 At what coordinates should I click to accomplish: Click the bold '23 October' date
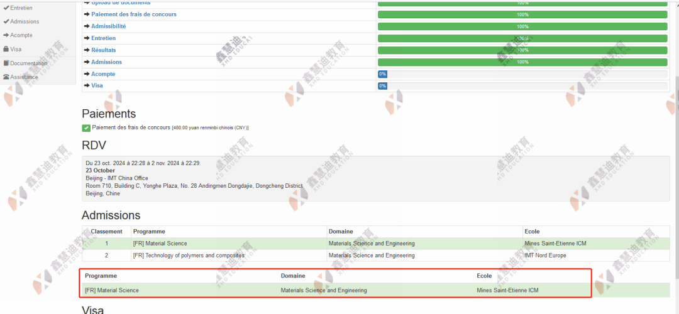pyautogui.click(x=100, y=171)
